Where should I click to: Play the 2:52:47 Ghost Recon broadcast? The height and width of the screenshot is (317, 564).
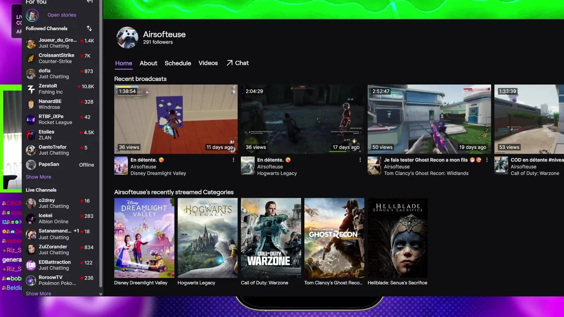pyautogui.click(x=429, y=119)
